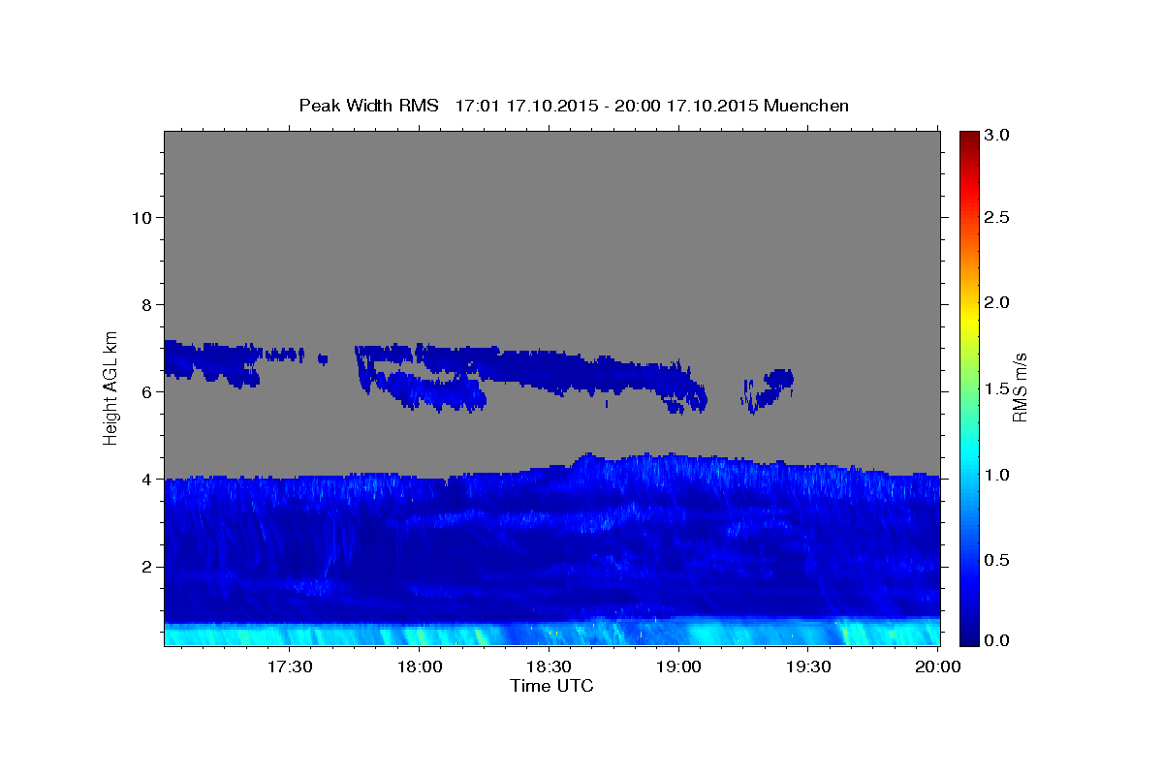Click the 'RMS m/s' colorbar label
Screen dimensions: 1163x775
tap(1019, 387)
